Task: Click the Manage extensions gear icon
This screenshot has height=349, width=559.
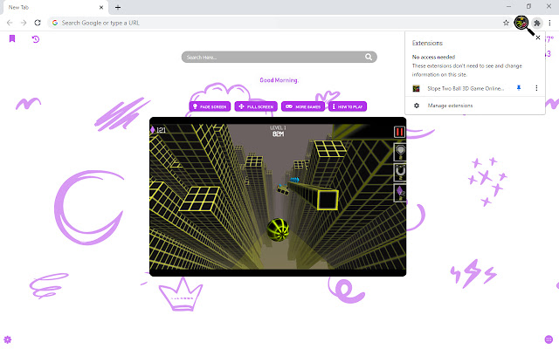Action: tap(417, 106)
